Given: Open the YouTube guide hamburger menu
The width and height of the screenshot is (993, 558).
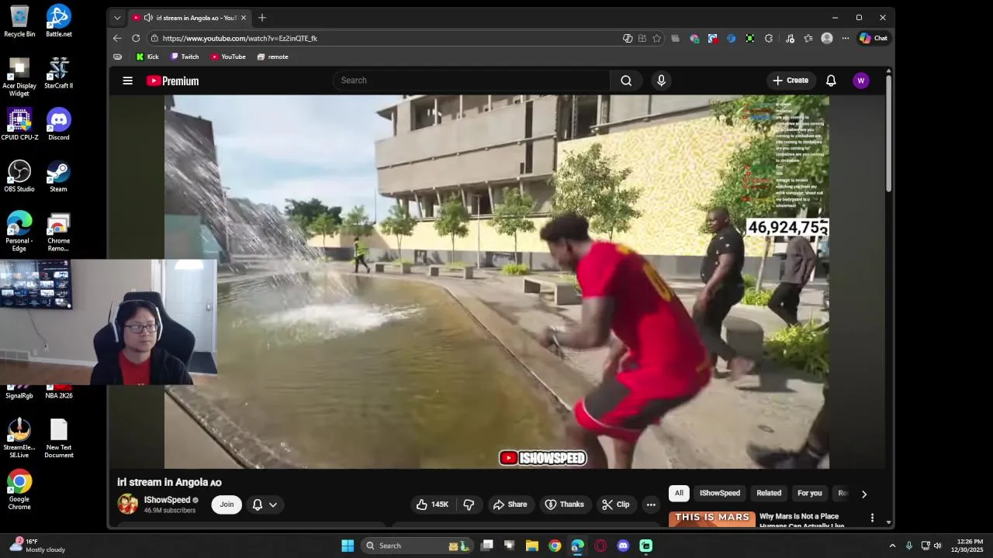Looking at the screenshot, I should [x=128, y=81].
